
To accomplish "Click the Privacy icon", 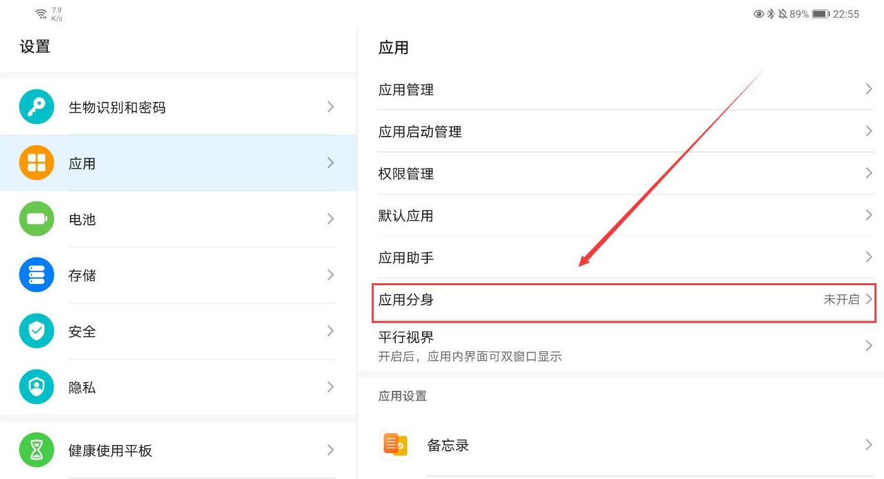I will coord(37,387).
